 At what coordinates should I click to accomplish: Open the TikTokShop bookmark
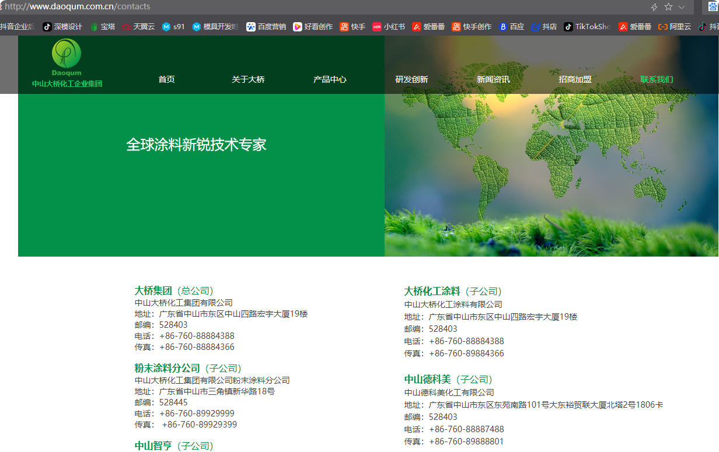pos(588,26)
